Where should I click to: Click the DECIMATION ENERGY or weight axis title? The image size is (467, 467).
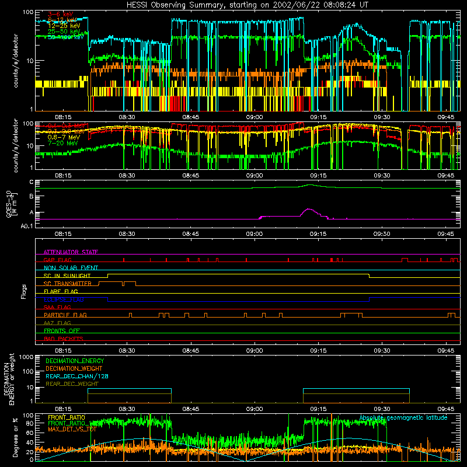(9, 379)
